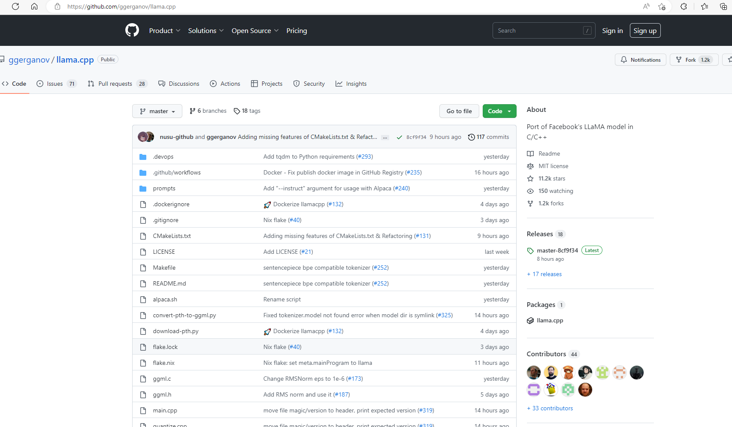This screenshot has height=427, width=732.
Task: Open the Open Source menu
Action: pos(255,31)
